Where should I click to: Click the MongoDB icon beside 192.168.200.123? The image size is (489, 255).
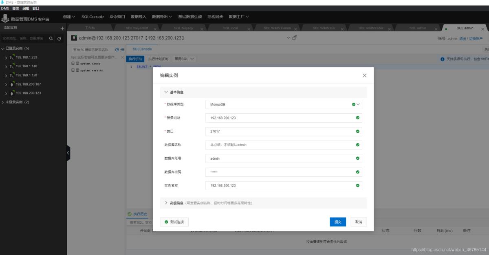click(x=12, y=93)
